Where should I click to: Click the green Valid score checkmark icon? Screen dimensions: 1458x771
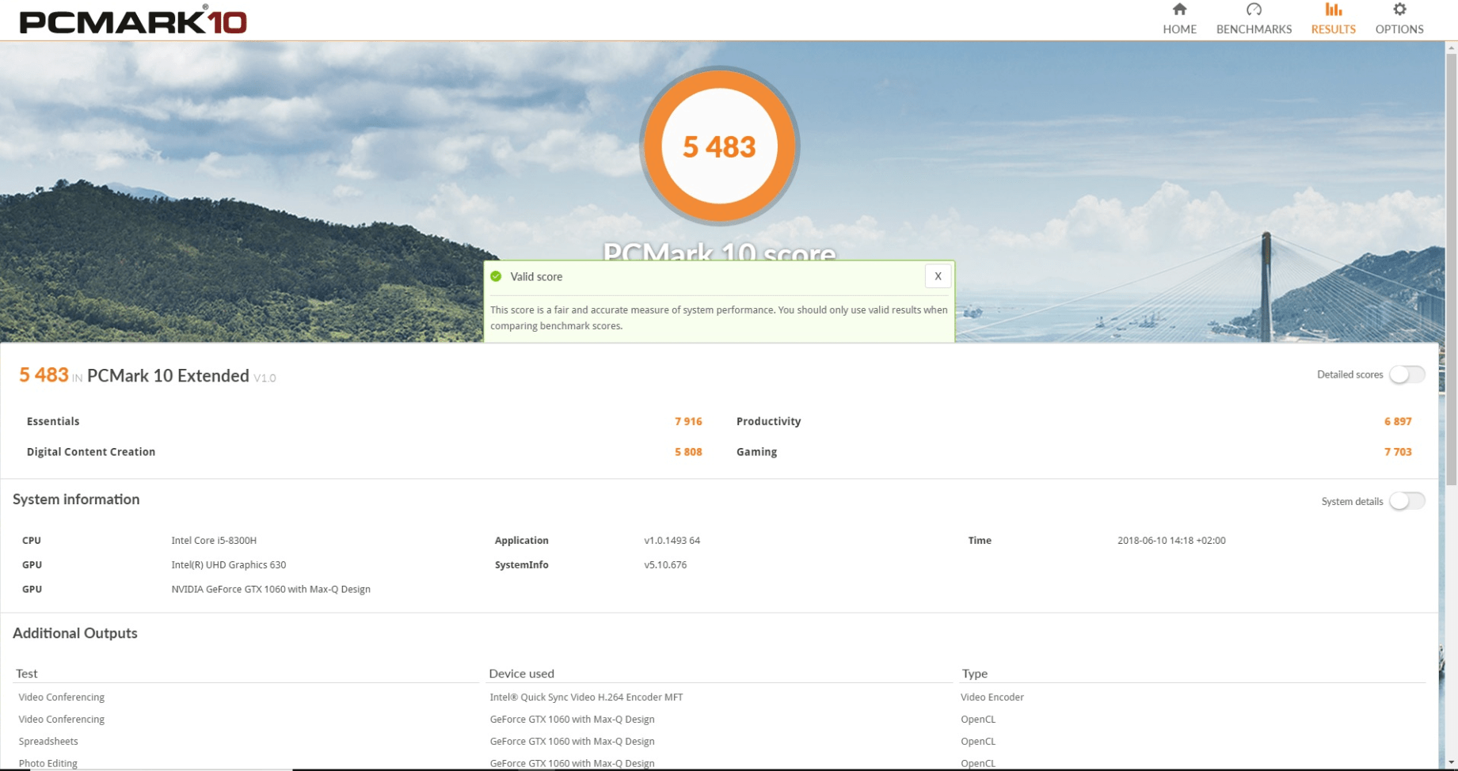[x=496, y=276]
